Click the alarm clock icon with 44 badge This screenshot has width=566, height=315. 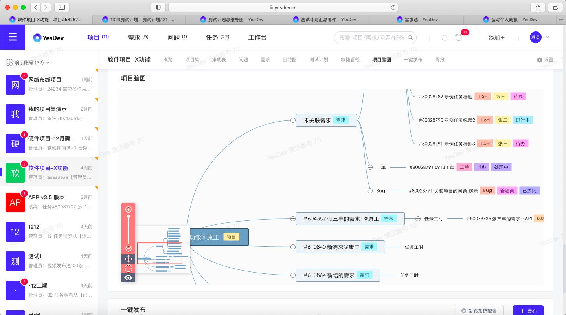[459, 38]
